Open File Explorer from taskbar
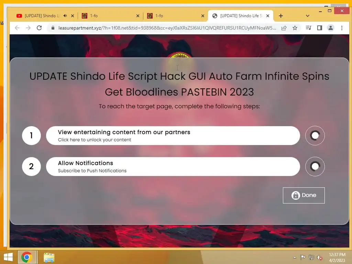 [49, 257]
